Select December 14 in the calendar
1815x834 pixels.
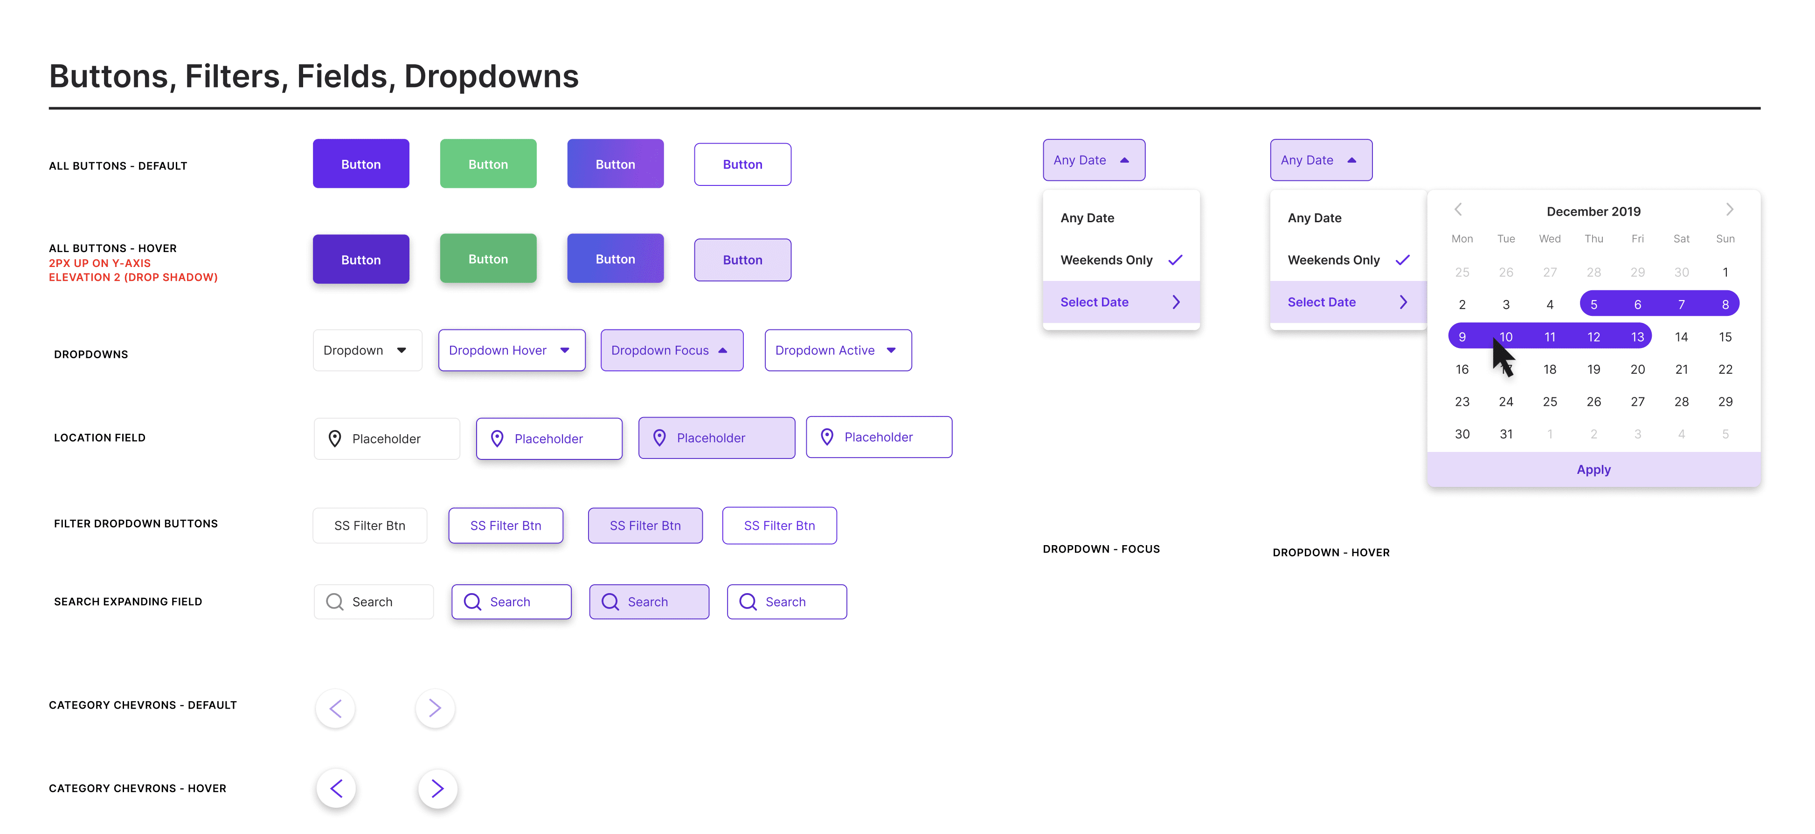coord(1681,337)
